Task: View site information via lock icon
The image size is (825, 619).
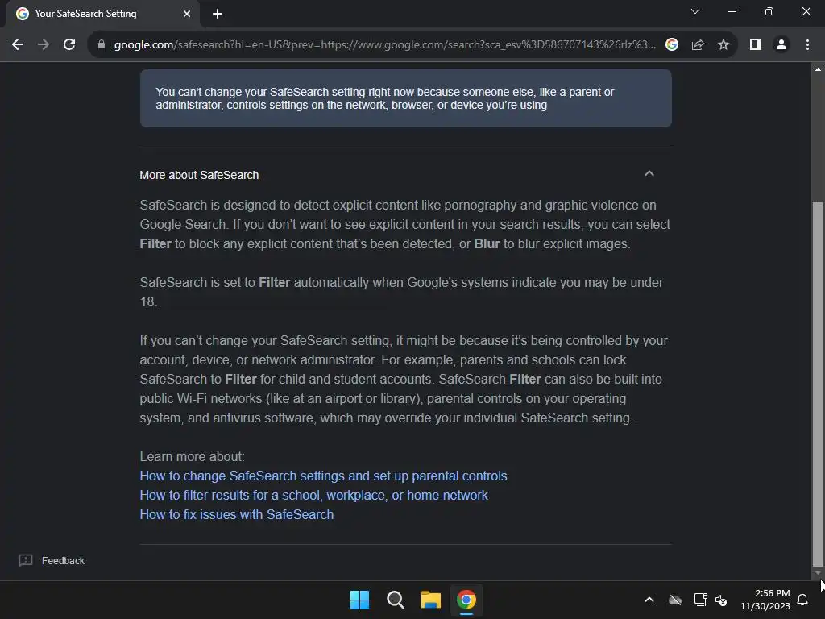Action: tap(102, 45)
